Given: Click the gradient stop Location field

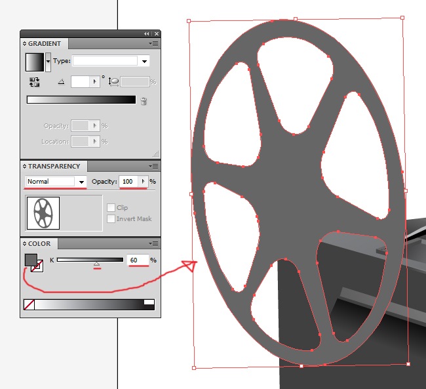Looking at the screenshot, I should (80, 142).
